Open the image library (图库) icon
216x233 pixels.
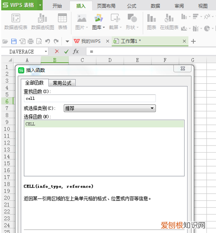coord(98,18)
